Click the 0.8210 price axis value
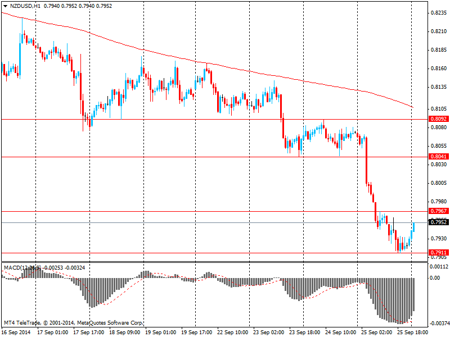The width and height of the screenshot is (450, 337). 439,31
